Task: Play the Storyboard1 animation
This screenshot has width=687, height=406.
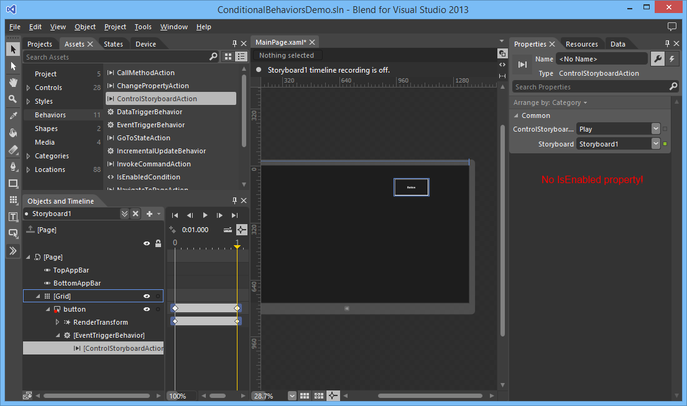Action: 205,215
